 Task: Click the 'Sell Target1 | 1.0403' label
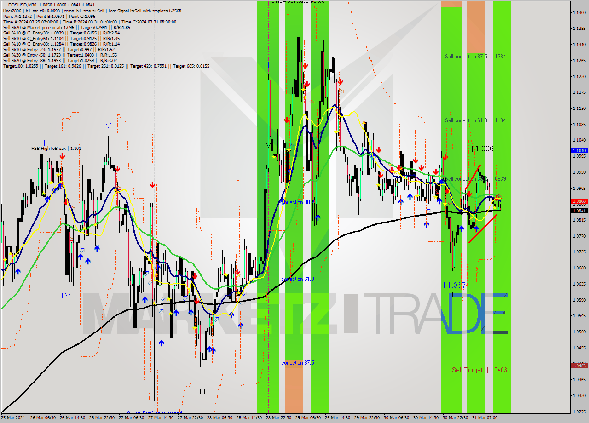tap(479, 370)
